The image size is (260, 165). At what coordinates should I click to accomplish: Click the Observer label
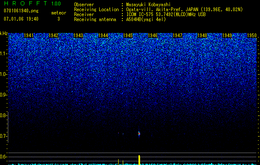tap(84, 5)
